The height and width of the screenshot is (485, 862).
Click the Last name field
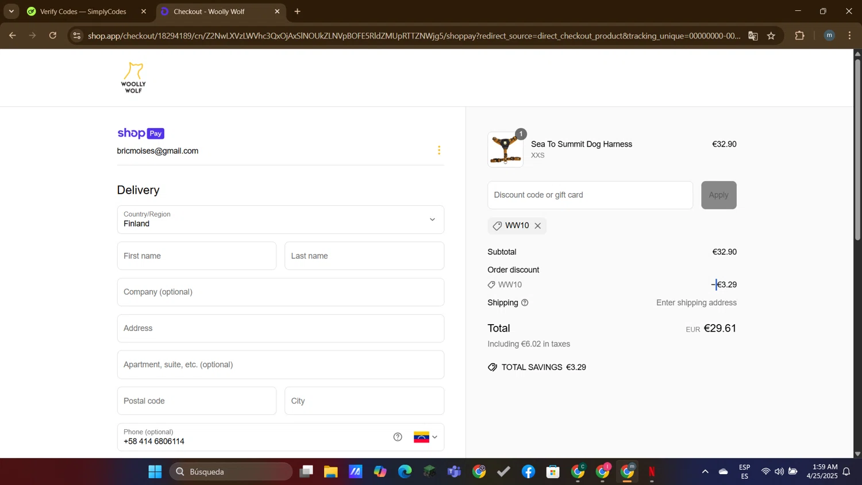[364, 256]
